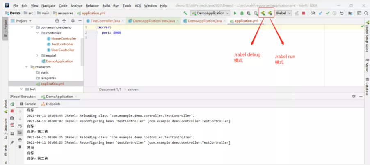This screenshot has width=370, height=165.
Task: Click the Exit icon in run panel sidebar
Action: coord(12,125)
